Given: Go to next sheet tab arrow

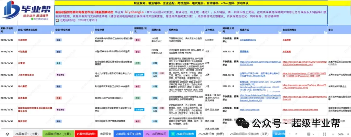Looking at the screenshot, I should click(x=296, y=134).
